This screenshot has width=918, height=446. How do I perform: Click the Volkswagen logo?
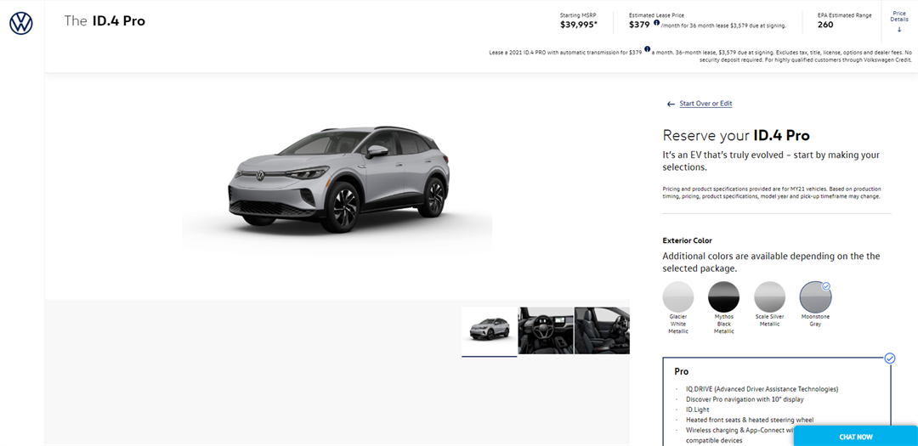click(21, 24)
